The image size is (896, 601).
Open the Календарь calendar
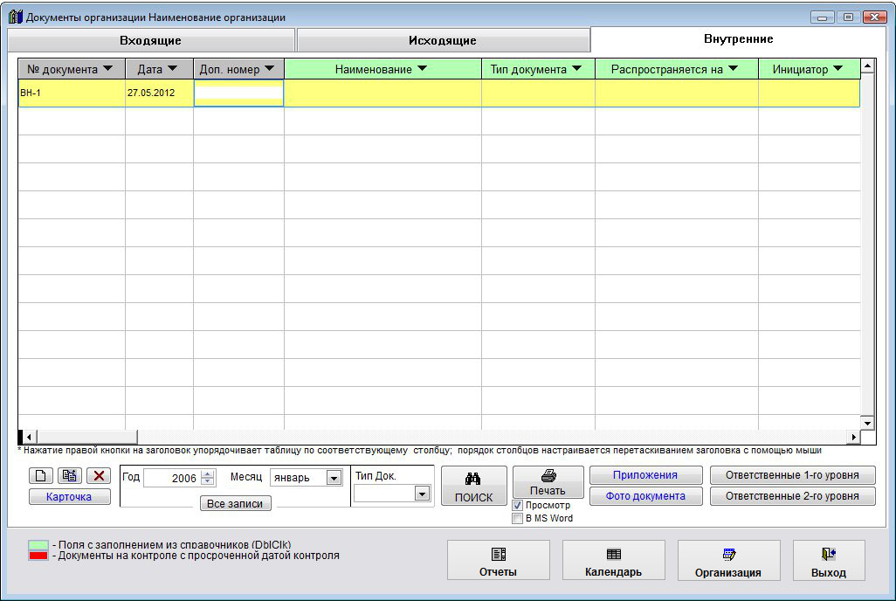pyautogui.click(x=613, y=561)
